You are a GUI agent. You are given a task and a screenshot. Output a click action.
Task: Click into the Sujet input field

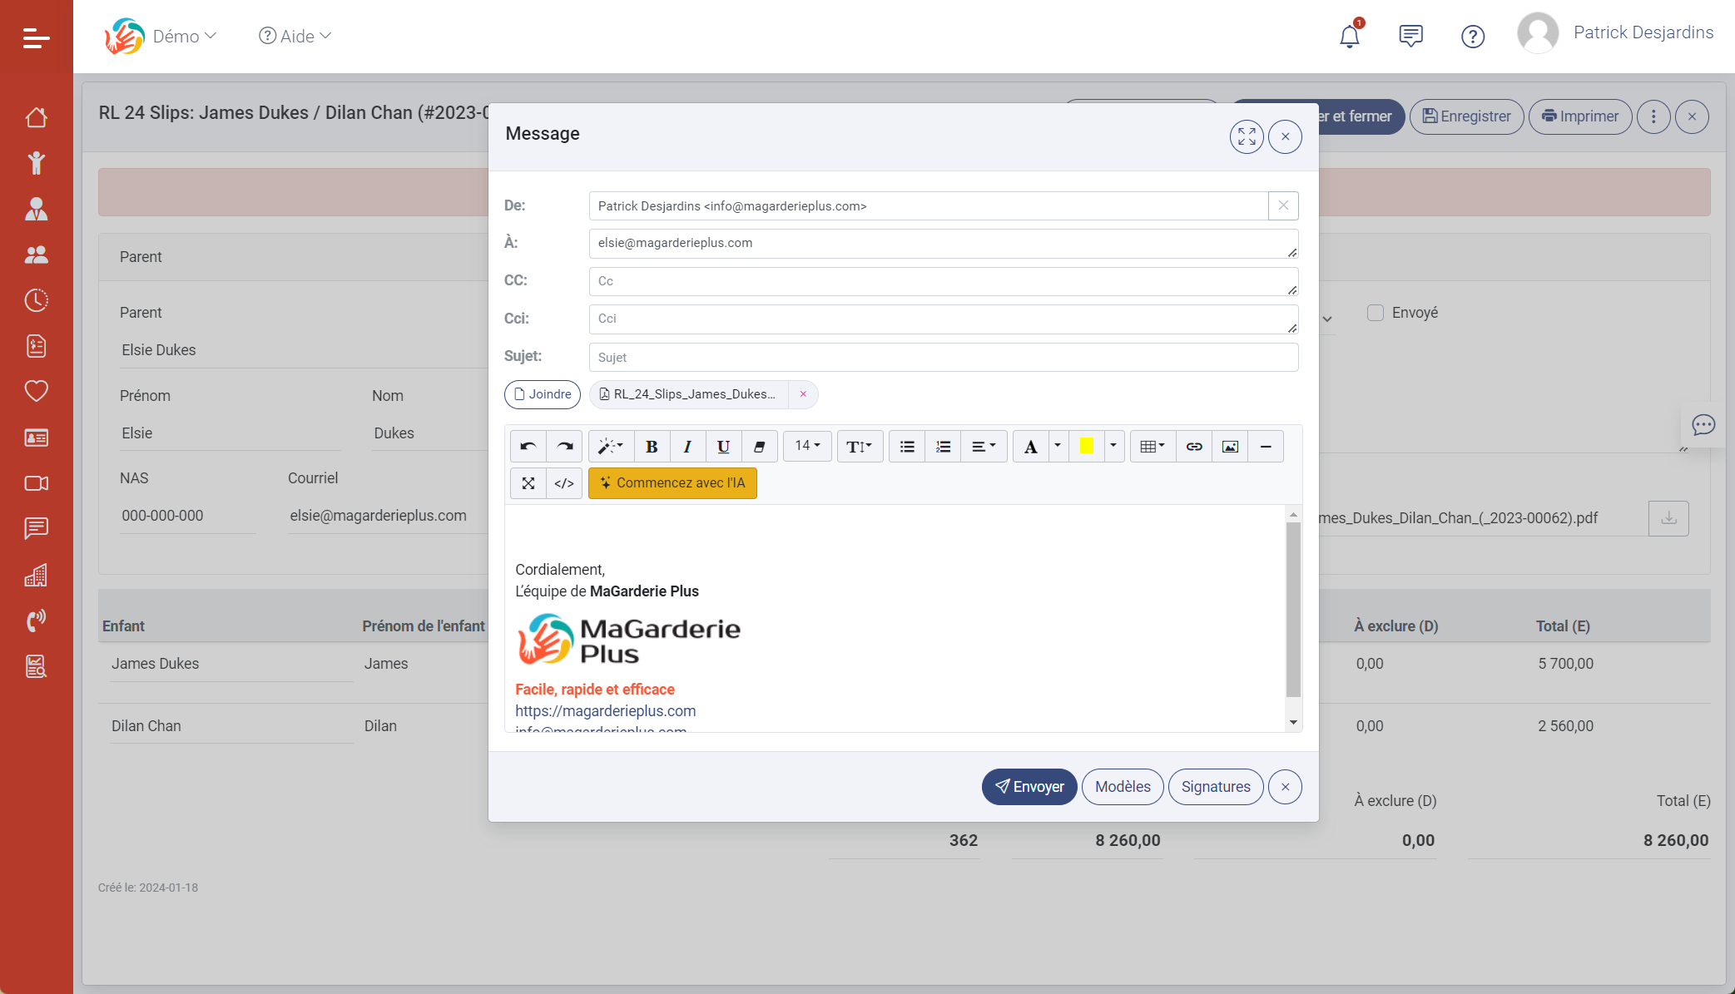[943, 358]
